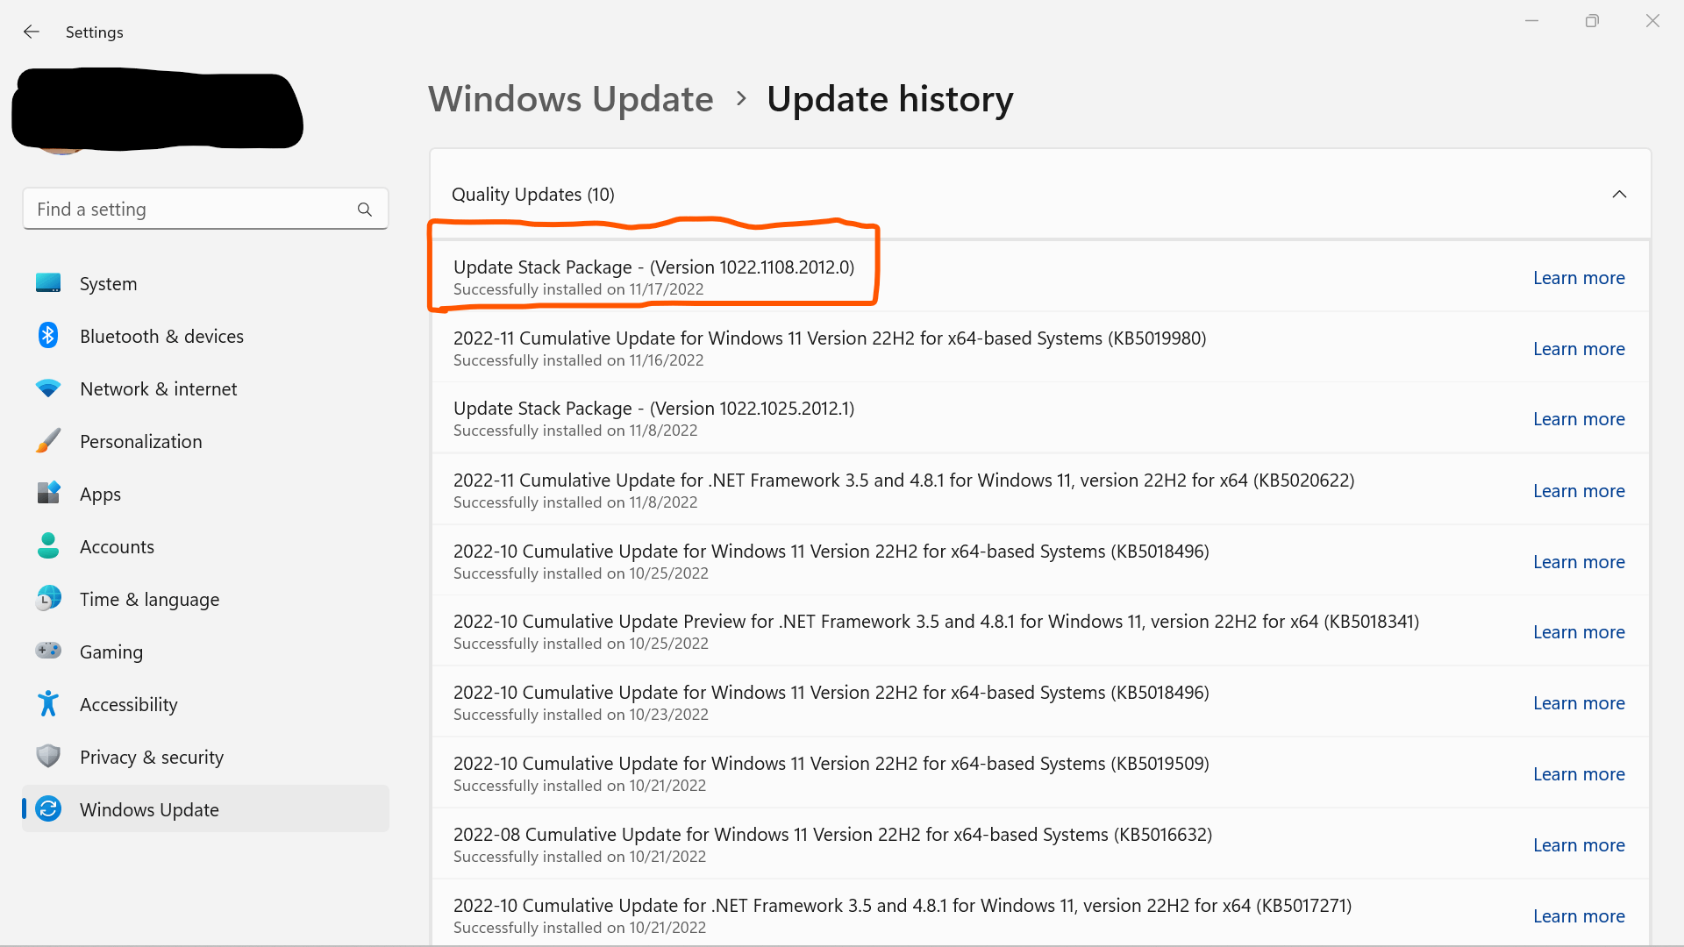This screenshot has height=947, width=1684.
Task: Open Learn more for KB5016632 update
Action: click(x=1578, y=845)
